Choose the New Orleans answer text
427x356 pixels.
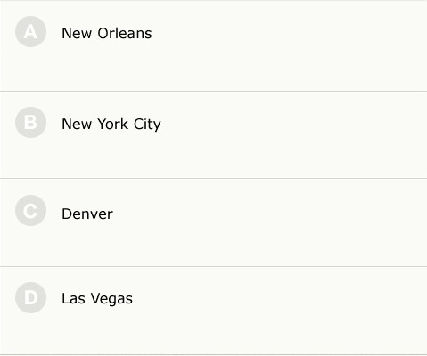point(107,33)
